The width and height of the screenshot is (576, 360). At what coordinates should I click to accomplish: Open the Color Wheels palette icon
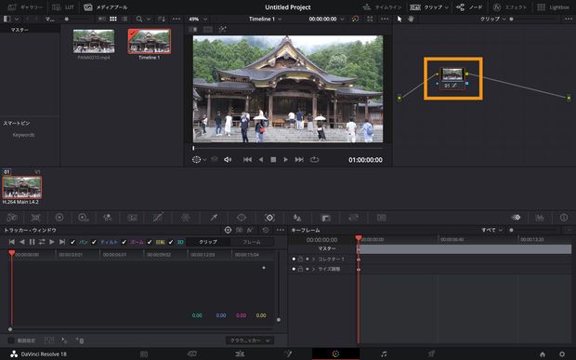tap(59, 218)
